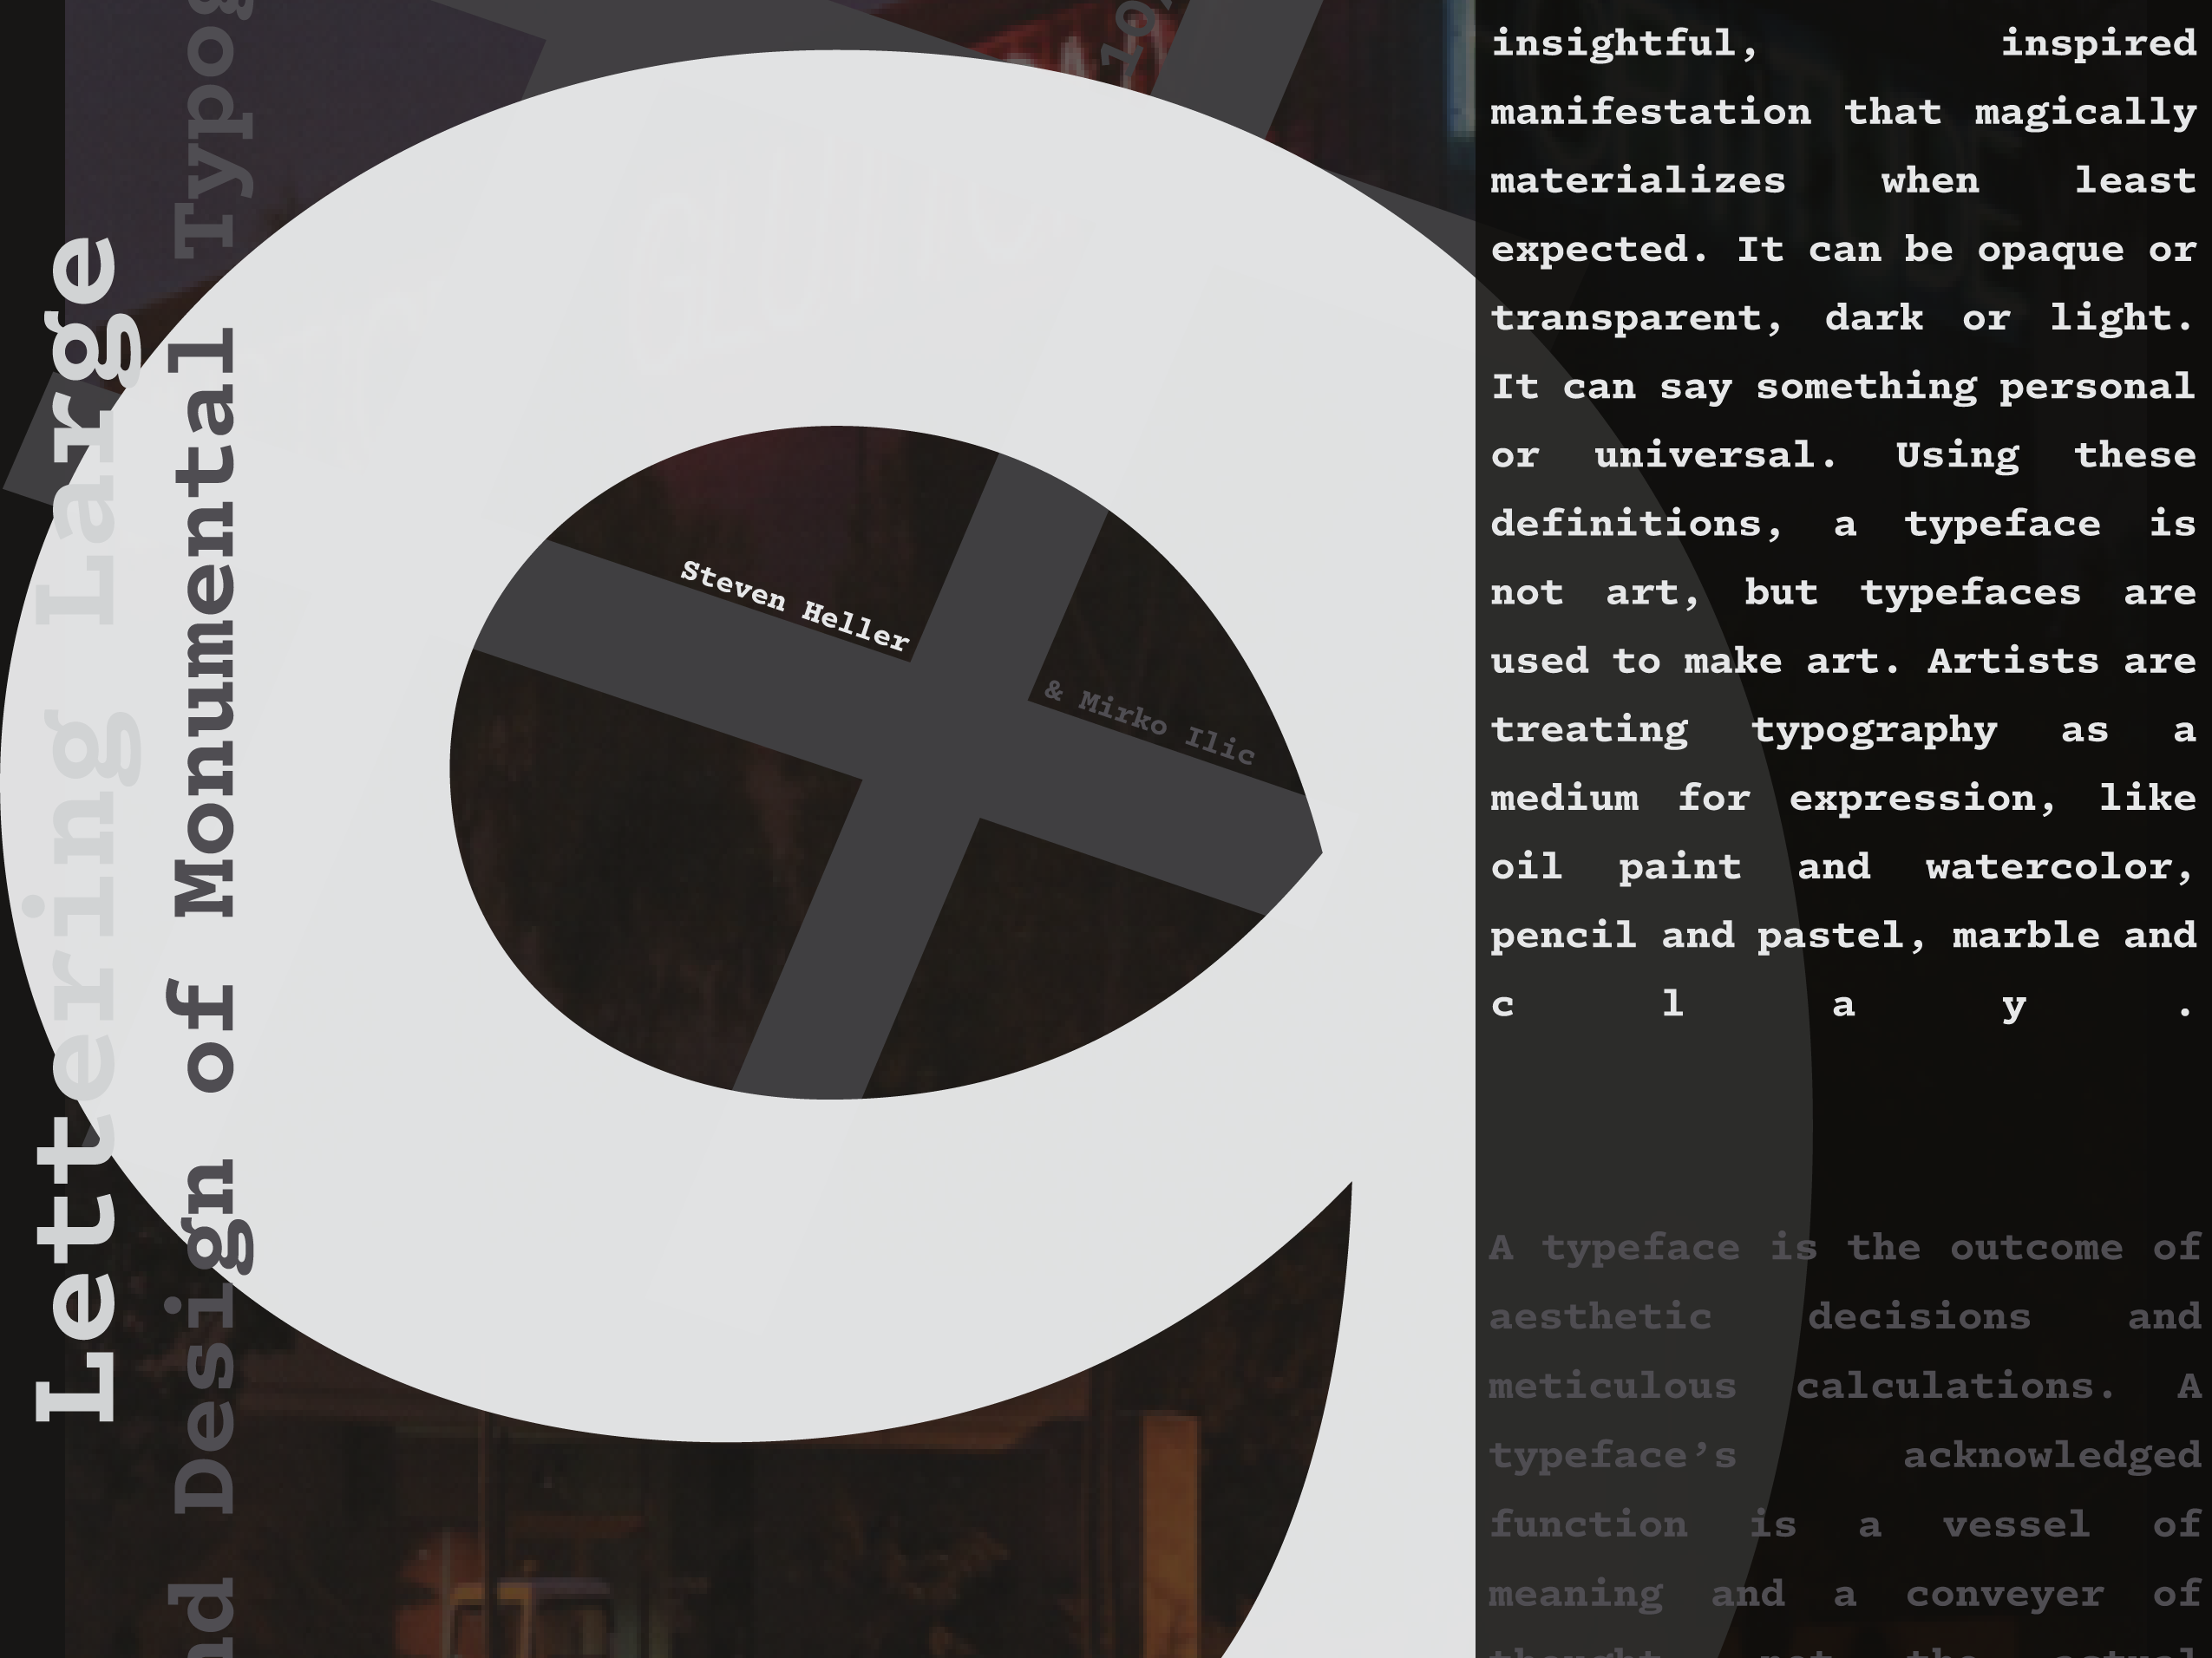Click the line 'It can say something personal'
Screen dimensions: 2212x1658
[x=1843, y=388]
